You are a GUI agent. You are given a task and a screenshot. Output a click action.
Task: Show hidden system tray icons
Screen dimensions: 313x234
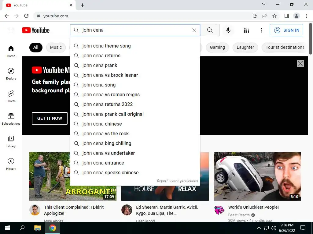click(x=259, y=228)
